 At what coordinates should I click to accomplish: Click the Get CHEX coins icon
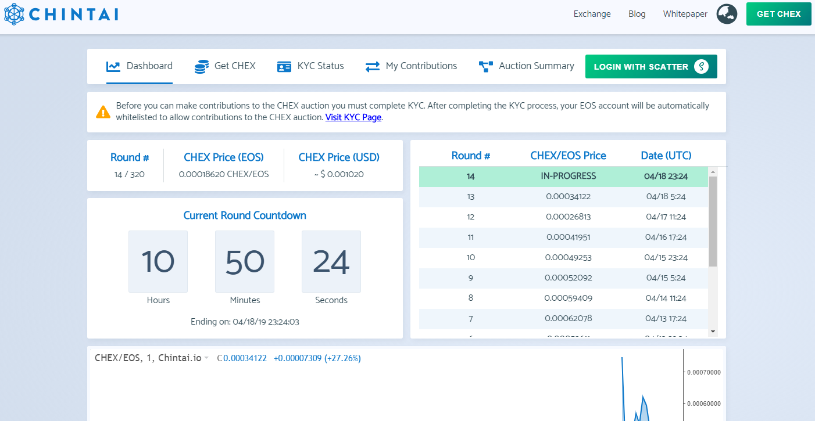tap(201, 66)
